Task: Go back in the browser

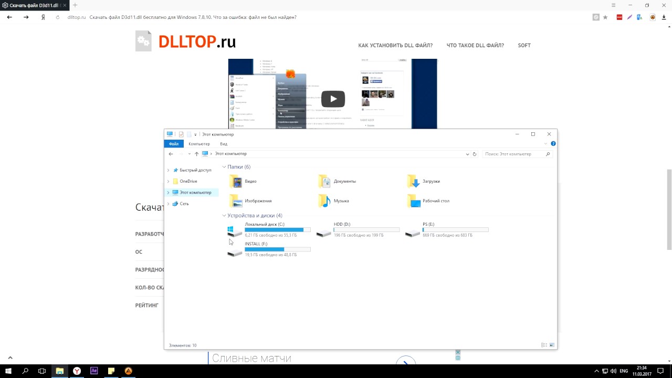Action: point(9,17)
